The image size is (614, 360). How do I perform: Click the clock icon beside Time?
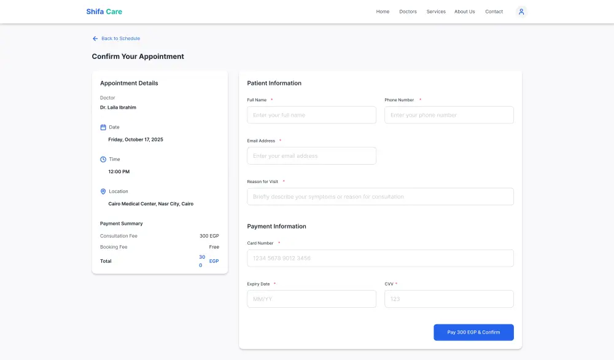[x=103, y=159]
